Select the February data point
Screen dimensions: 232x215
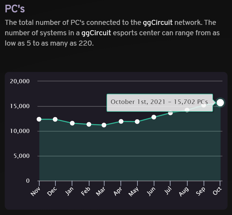tap(89, 124)
